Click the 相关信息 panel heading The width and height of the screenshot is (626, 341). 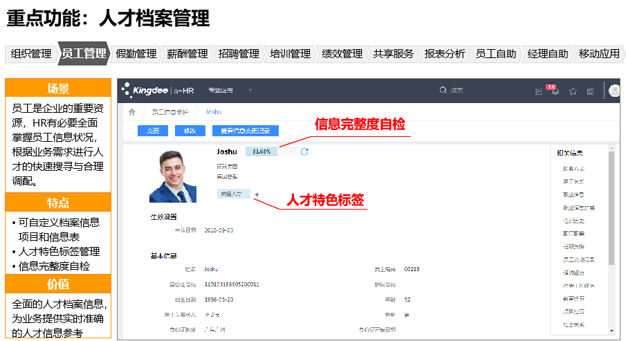pyautogui.click(x=570, y=153)
